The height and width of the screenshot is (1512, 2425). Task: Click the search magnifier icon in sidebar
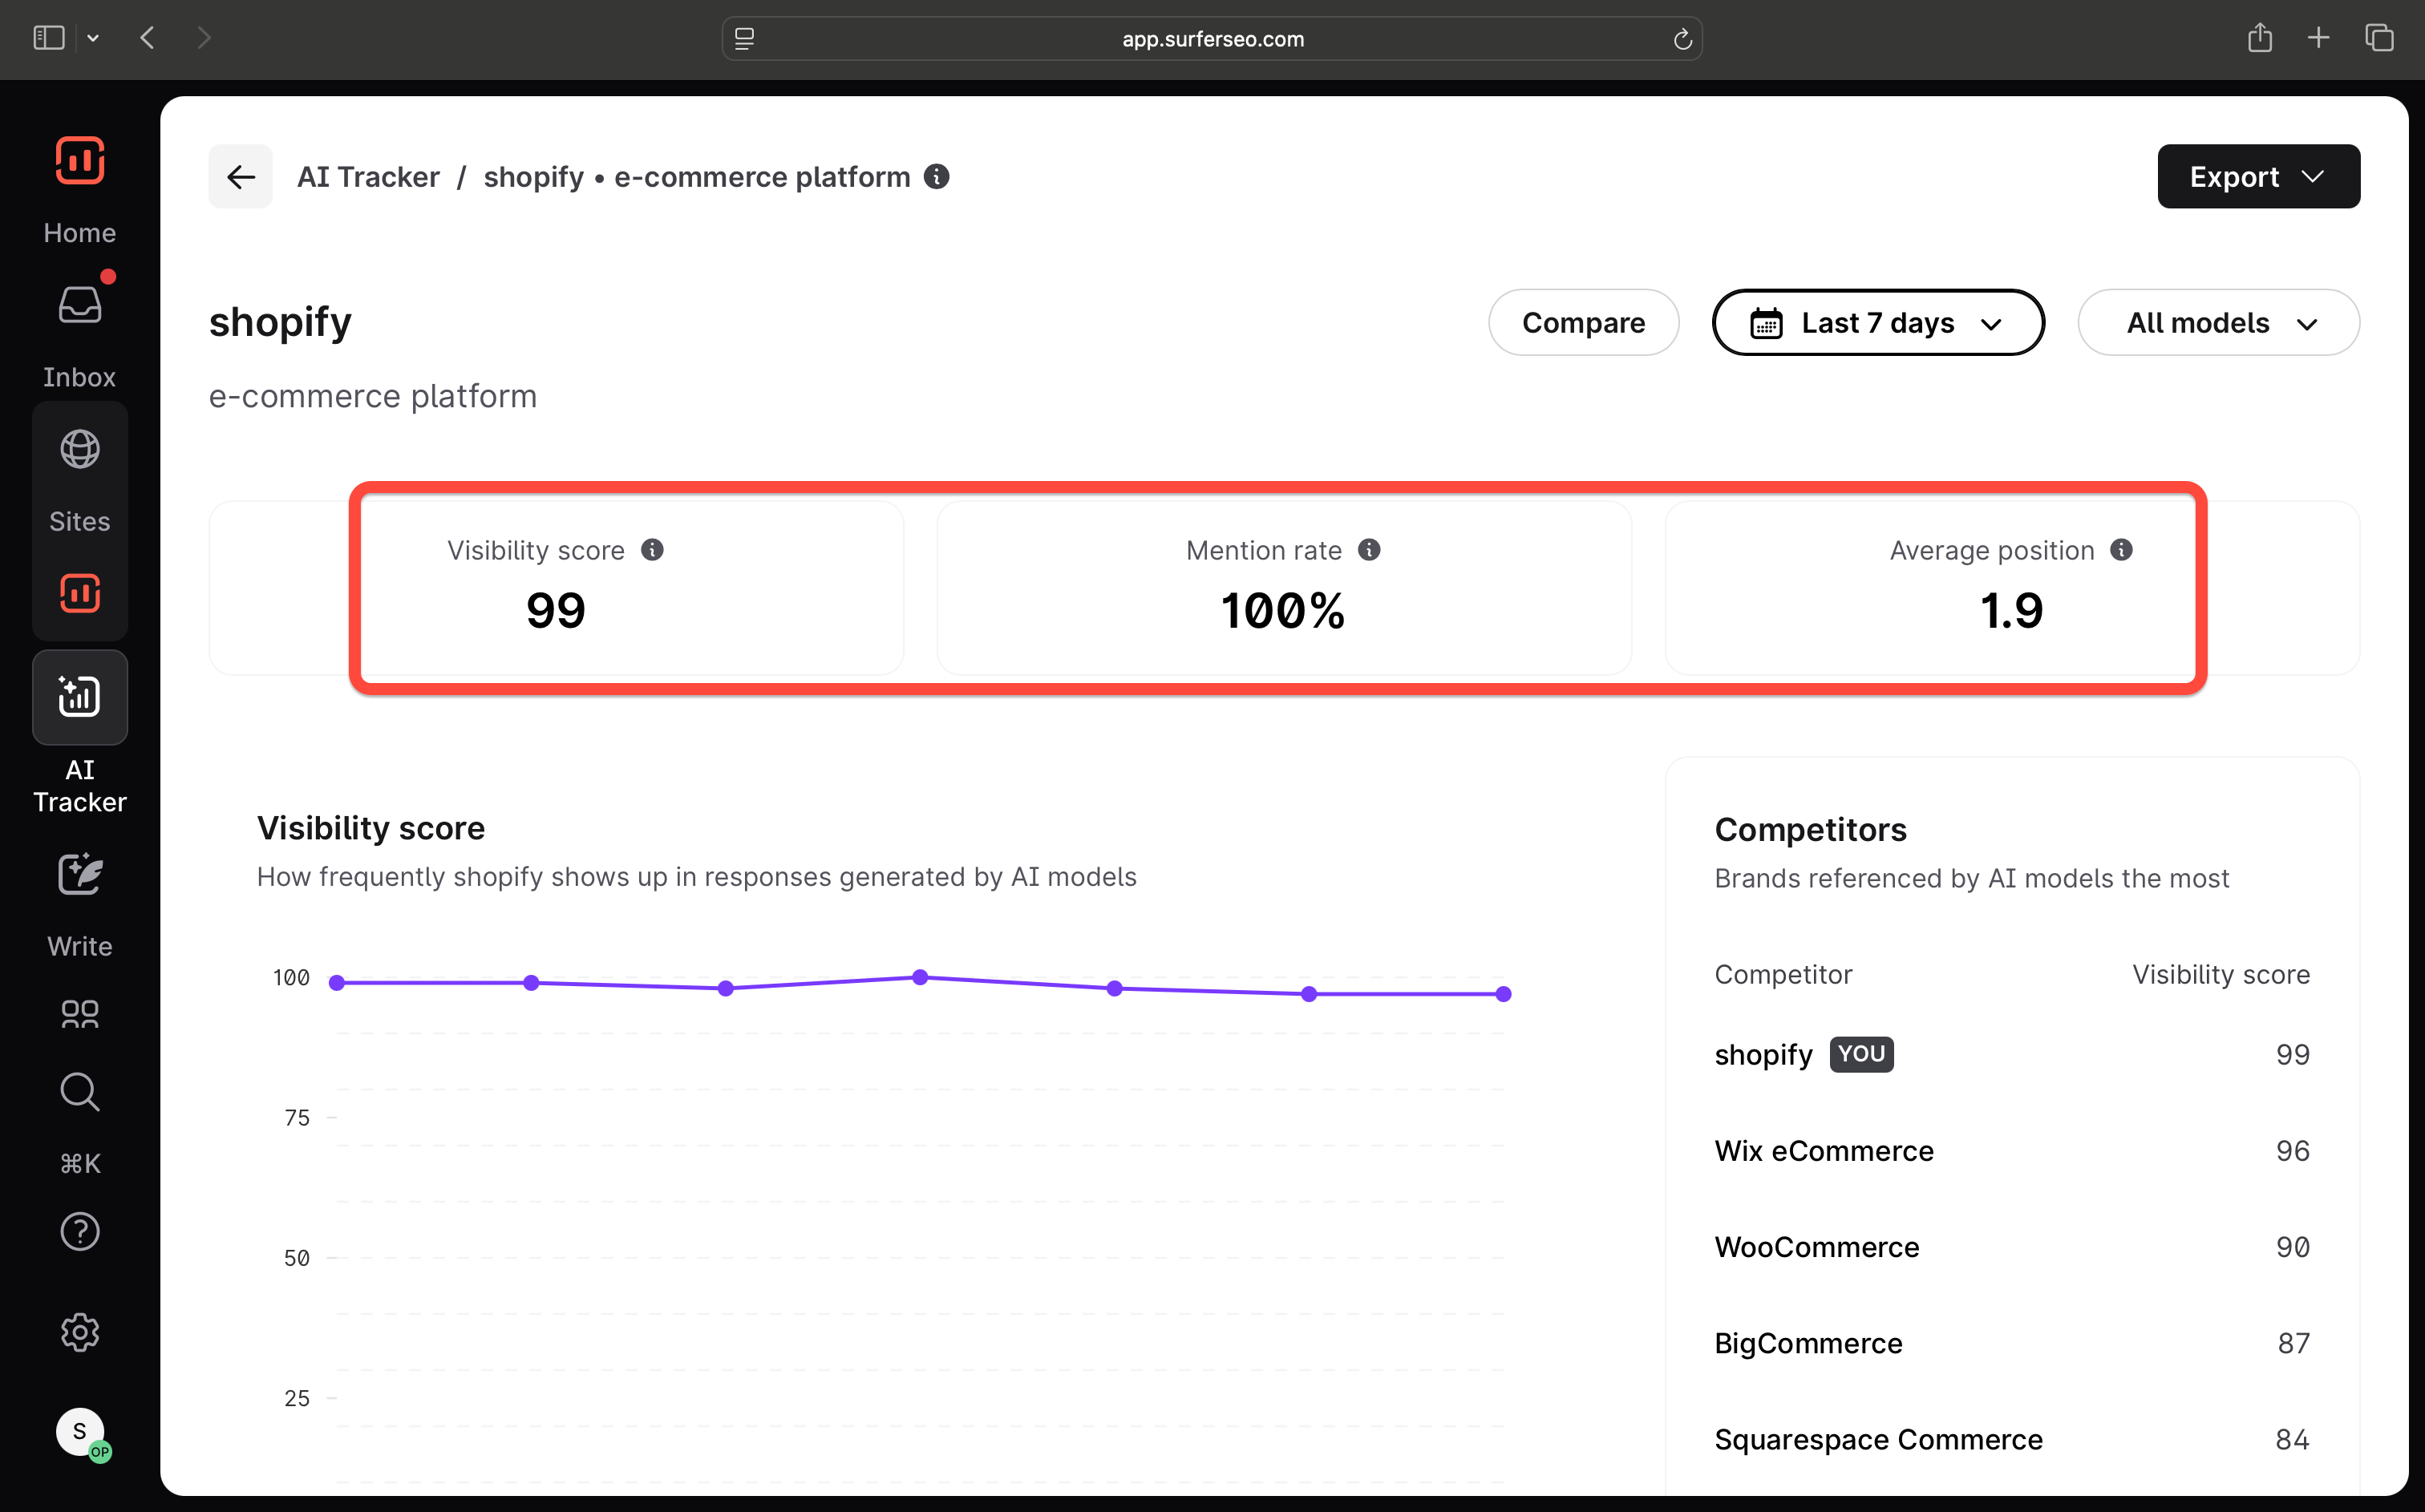coord(79,1092)
